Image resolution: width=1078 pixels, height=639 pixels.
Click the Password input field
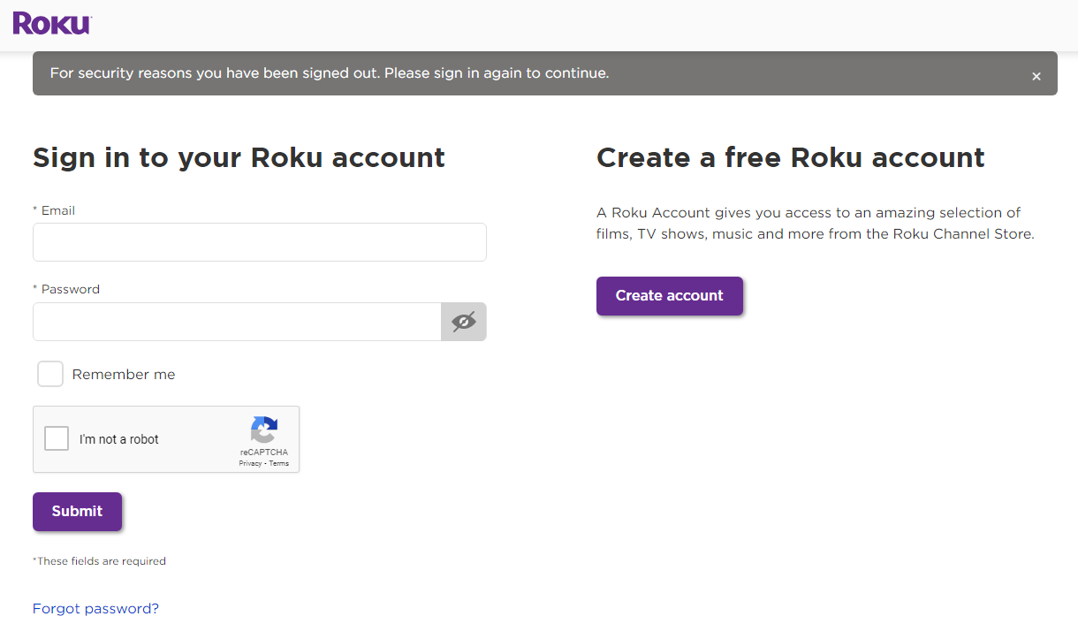[x=236, y=322]
